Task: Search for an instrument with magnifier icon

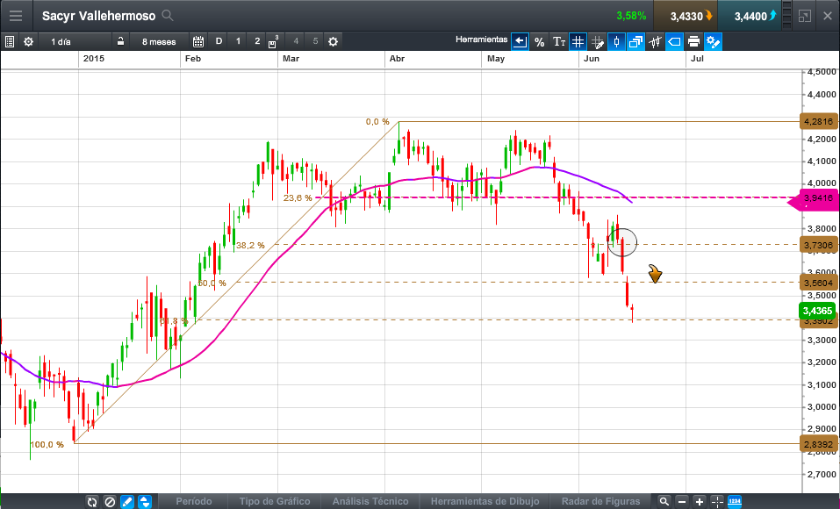Action: pyautogui.click(x=168, y=16)
